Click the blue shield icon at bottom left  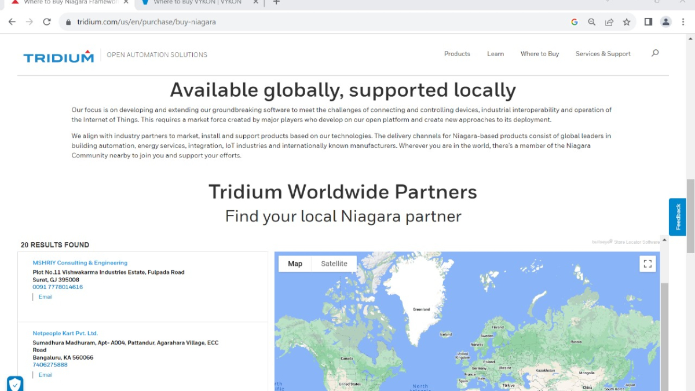15,383
